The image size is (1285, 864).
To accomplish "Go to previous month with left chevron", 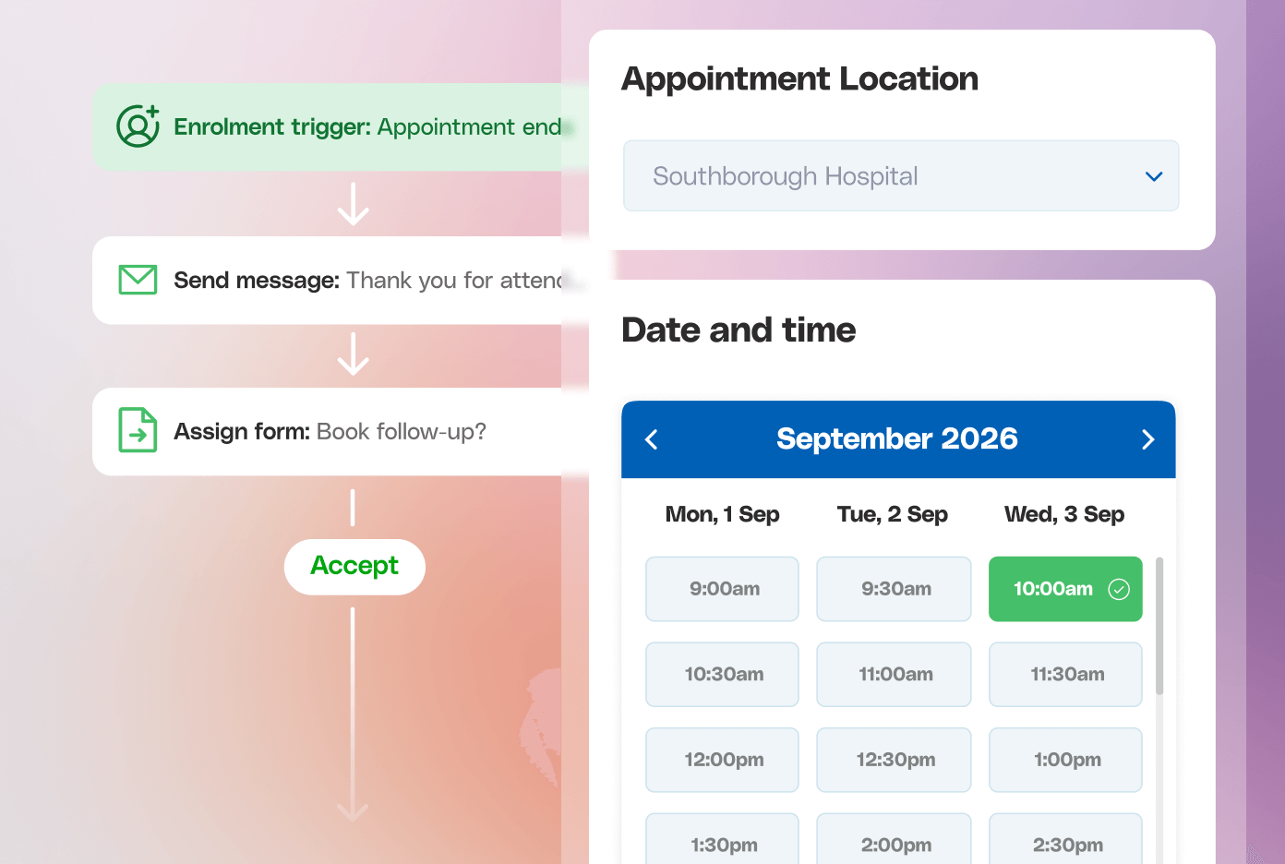I will pos(652,439).
